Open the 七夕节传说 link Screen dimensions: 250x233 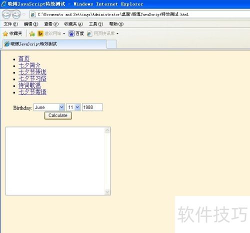tap(32, 72)
